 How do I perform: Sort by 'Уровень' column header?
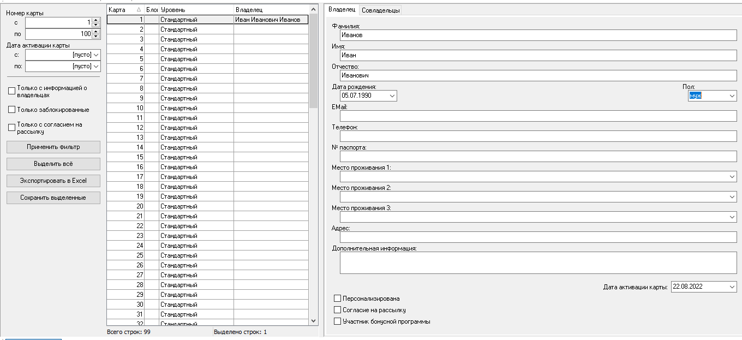[196, 10]
